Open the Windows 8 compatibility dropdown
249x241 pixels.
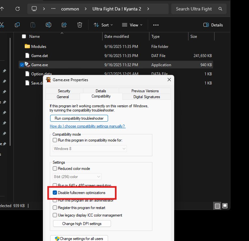pyautogui.click(x=90, y=149)
